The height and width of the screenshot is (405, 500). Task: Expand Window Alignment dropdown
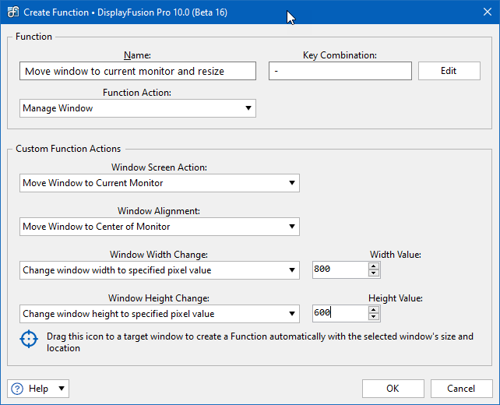pyautogui.click(x=160, y=227)
